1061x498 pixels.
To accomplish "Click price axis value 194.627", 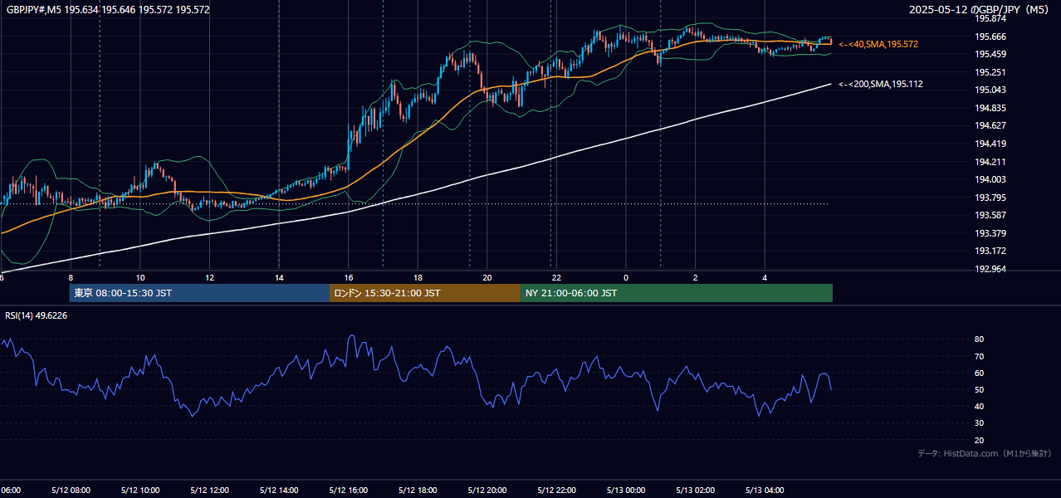I will coord(990,125).
